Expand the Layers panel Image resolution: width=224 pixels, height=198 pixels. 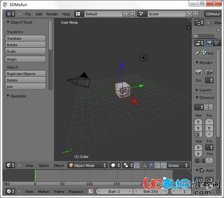pos(197,90)
